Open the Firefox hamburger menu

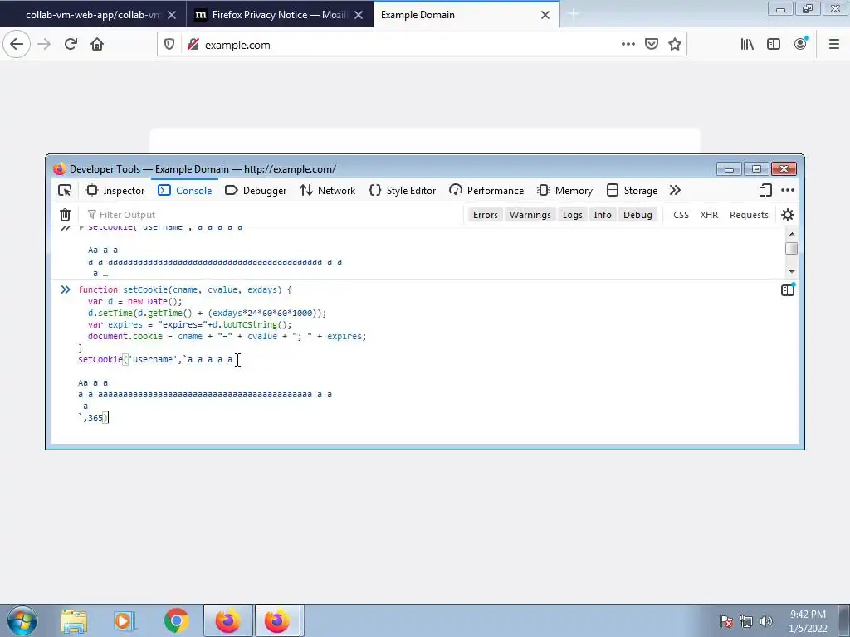click(834, 45)
